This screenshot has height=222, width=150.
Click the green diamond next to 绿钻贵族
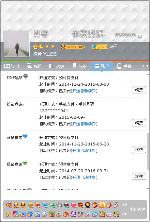click(x=25, y=163)
